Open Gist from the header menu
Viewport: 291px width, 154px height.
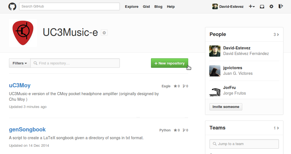pos(146,7)
